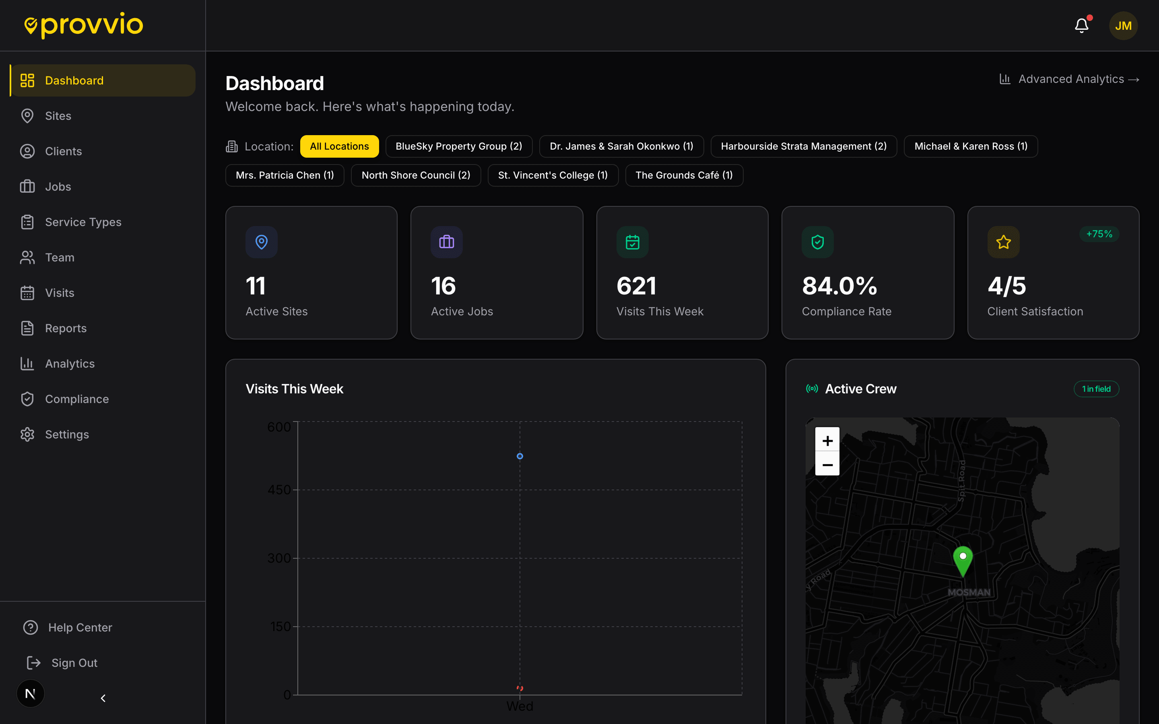Viewport: 1159px width, 724px height.
Task: Toggle the All Locations filter
Action: (x=339, y=146)
